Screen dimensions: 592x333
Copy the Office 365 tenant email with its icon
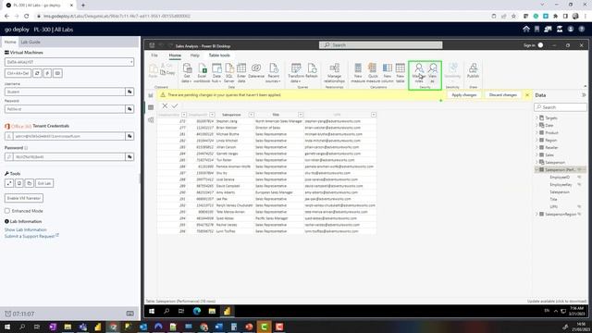(x=129, y=136)
